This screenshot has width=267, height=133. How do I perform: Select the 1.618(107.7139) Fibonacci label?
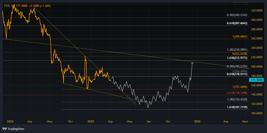point(237,107)
